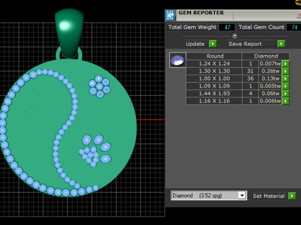This screenshot has width=301, height=225.
Task: Close the Gem Reporter panel
Action: point(299,15)
